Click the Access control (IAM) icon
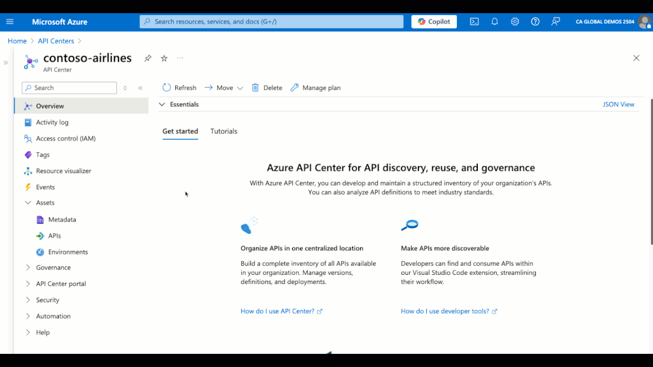653x367 pixels. tap(28, 138)
